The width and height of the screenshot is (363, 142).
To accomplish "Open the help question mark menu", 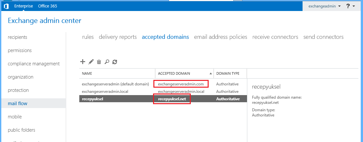I will [x=348, y=6].
